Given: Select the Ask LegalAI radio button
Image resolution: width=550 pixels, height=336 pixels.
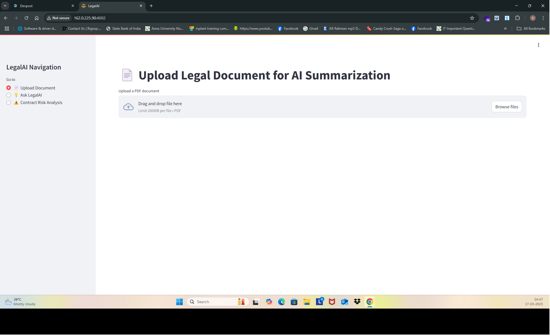Looking at the screenshot, I should (x=8, y=95).
